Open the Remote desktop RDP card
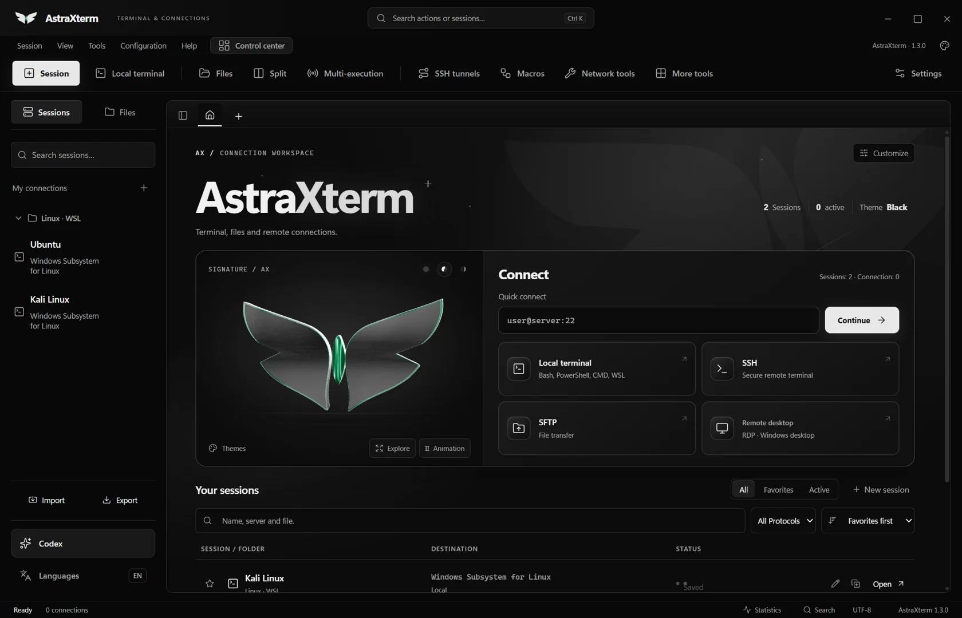The height and width of the screenshot is (618, 962). [x=800, y=429]
